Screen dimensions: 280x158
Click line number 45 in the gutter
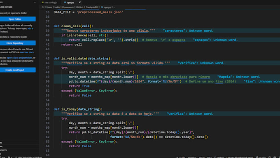tap(47, 58)
